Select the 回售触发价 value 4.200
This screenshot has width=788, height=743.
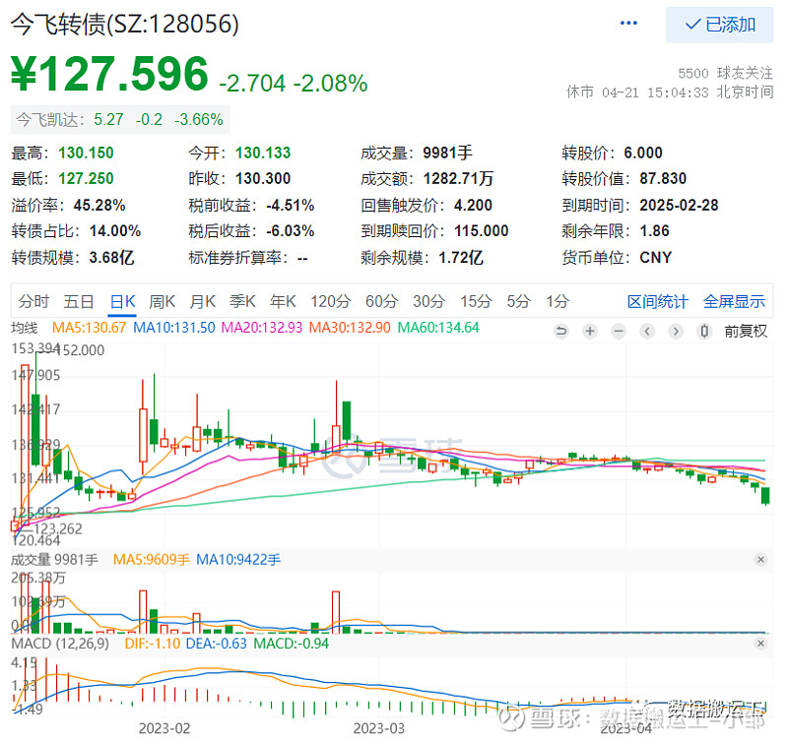coord(473,206)
